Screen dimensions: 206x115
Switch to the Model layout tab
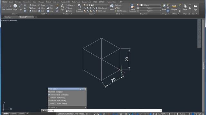tap(6, 114)
